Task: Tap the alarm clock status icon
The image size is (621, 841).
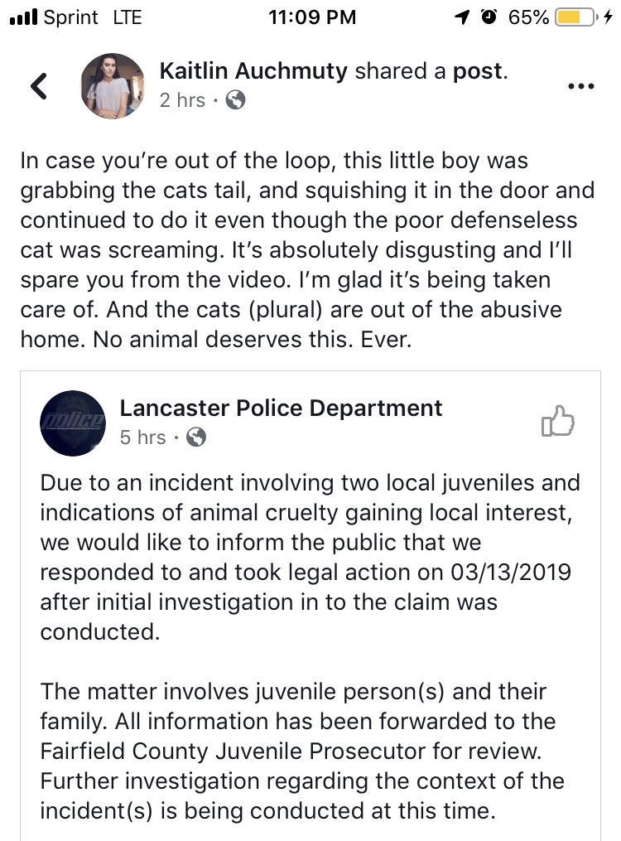Action: (489, 17)
